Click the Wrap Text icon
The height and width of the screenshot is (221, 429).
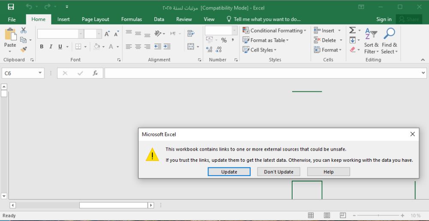pyautogui.click(x=191, y=33)
